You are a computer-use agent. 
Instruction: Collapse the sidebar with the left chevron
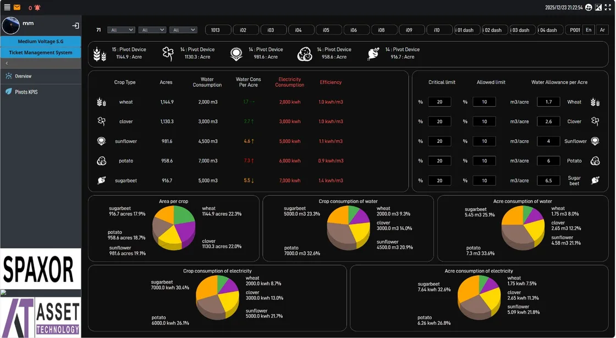pos(7,63)
